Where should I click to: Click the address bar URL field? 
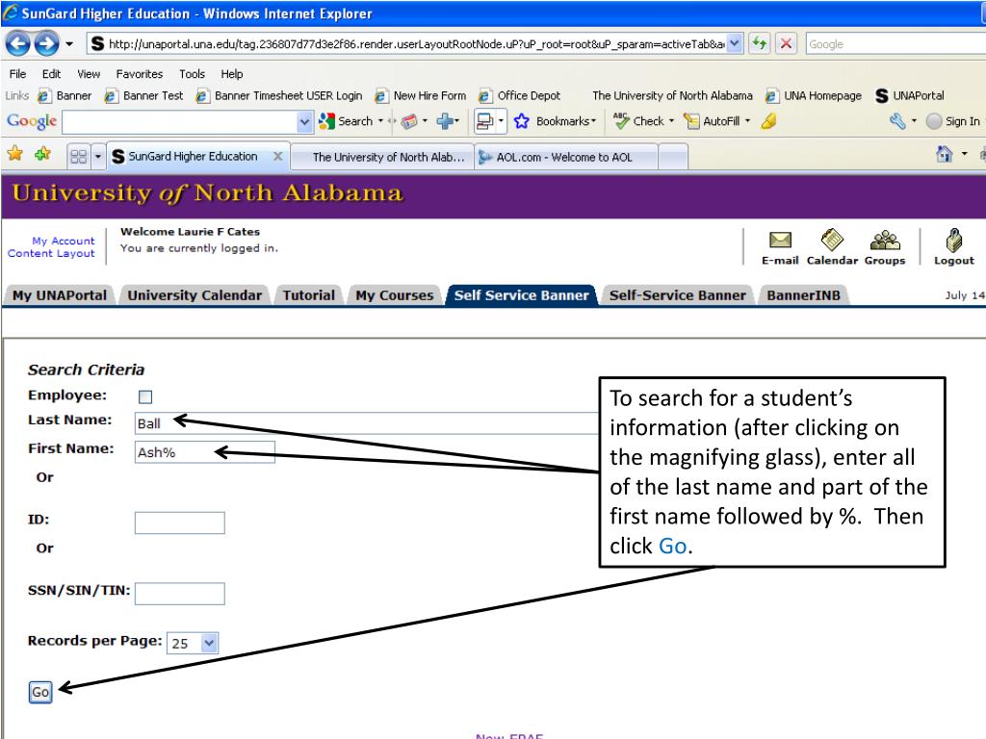[407, 43]
